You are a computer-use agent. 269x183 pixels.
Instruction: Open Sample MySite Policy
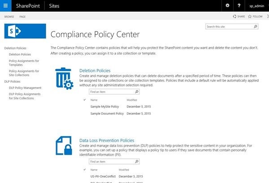coord(104,107)
